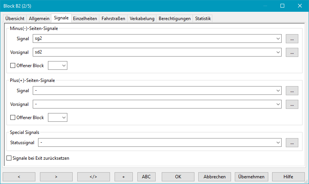Open browse '...' next to Statussignal
Viewport: 309px width, 184px height.
click(292, 143)
